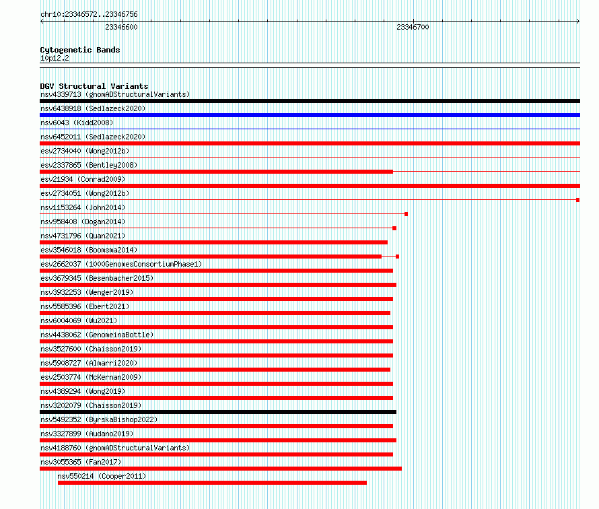Click the red bar for esv21934
Screen dimensions: 599x509
pos(310,186)
